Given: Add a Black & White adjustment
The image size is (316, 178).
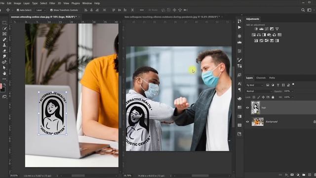Looking at the screenshot, I should click(x=264, y=35).
